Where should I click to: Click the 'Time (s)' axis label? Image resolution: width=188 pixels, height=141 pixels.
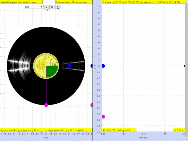[143, 137]
